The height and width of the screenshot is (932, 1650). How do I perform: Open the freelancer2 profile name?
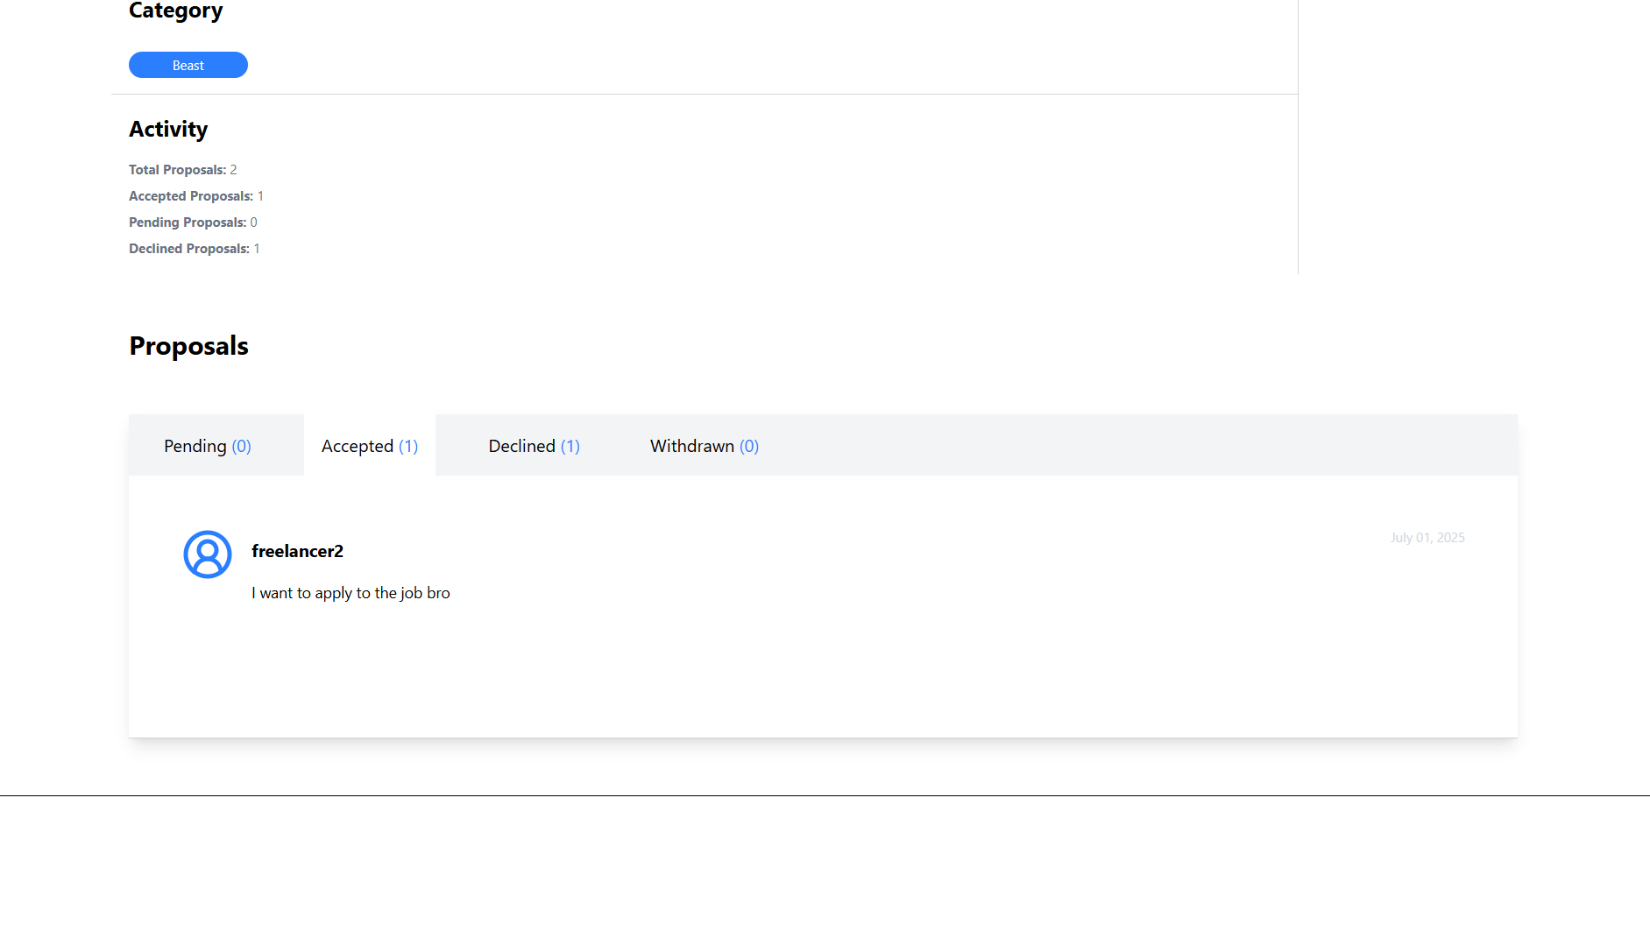click(x=297, y=551)
